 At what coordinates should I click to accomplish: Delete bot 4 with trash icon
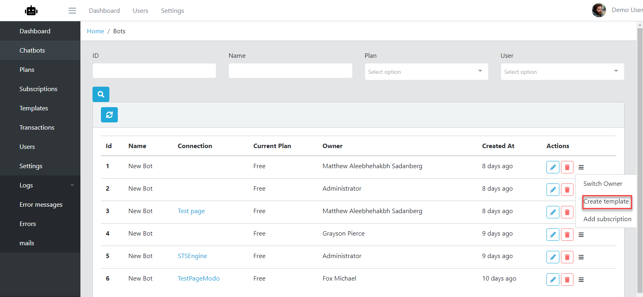[x=567, y=234]
